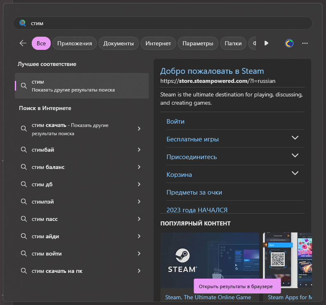Image resolution: width=326 pixels, height=305 pixels.
Task: Open the '2023 года НАЧАЛСЯ' link
Action: click(x=197, y=210)
